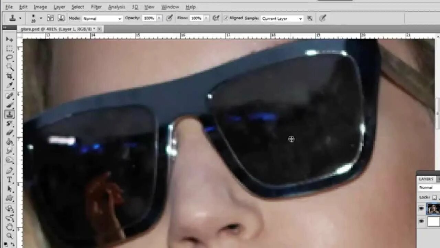The width and height of the screenshot is (440, 248).
Task: Select the Crop tool
Action: pyautogui.click(x=10, y=76)
